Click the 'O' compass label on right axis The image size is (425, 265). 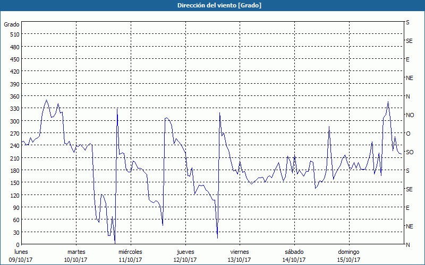[x=408, y=134]
